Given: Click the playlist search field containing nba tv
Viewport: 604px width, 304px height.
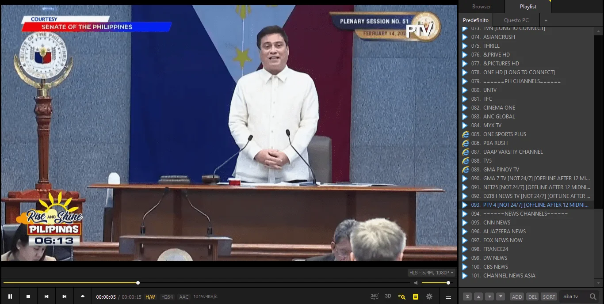Looking at the screenshot, I should (x=573, y=296).
